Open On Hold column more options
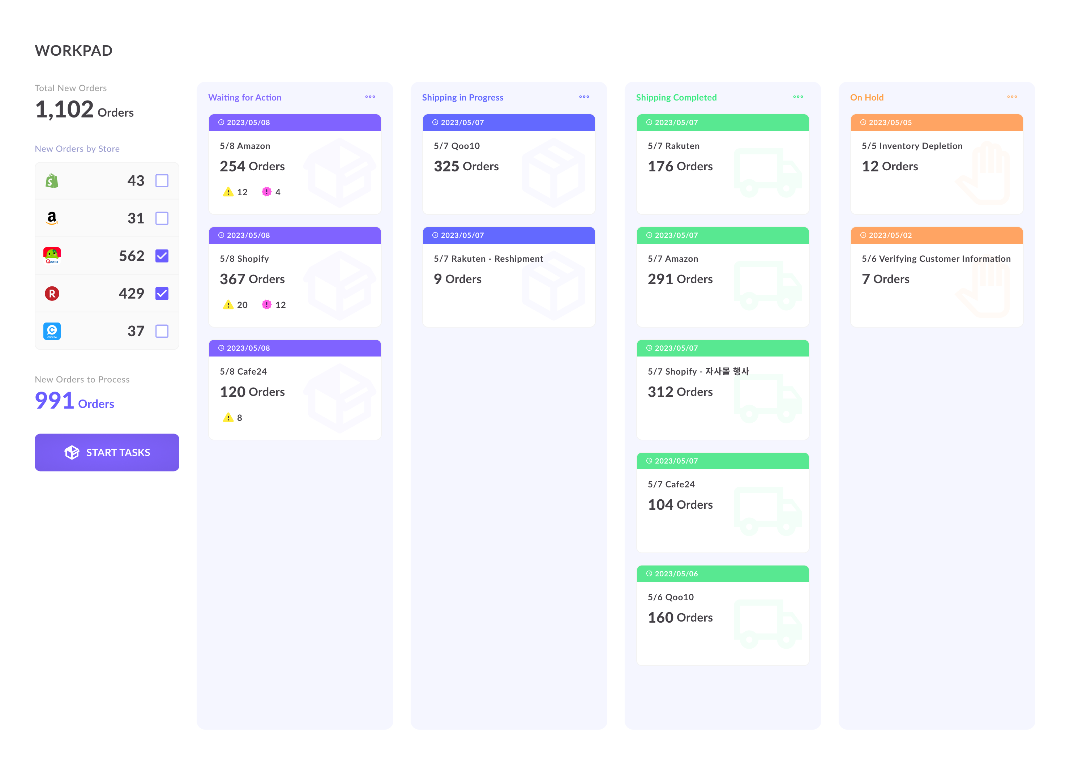The image size is (1070, 764). tap(1012, 97)
